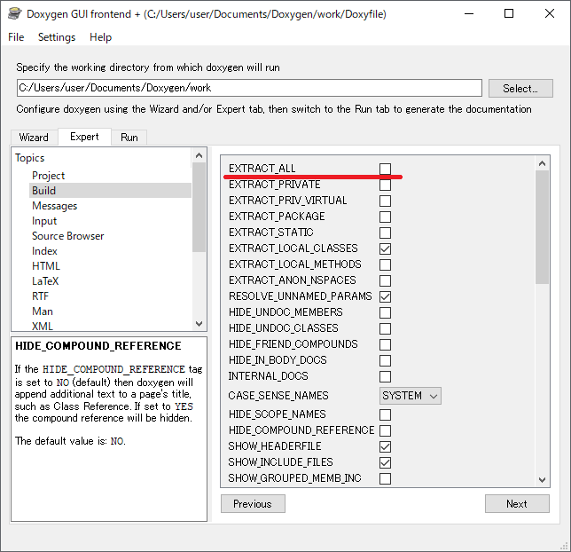This screenshot has height=552, width=571.
Task: Tick the EXTRACT_PRIVATE checkbox
Action: tap(385, 185)
